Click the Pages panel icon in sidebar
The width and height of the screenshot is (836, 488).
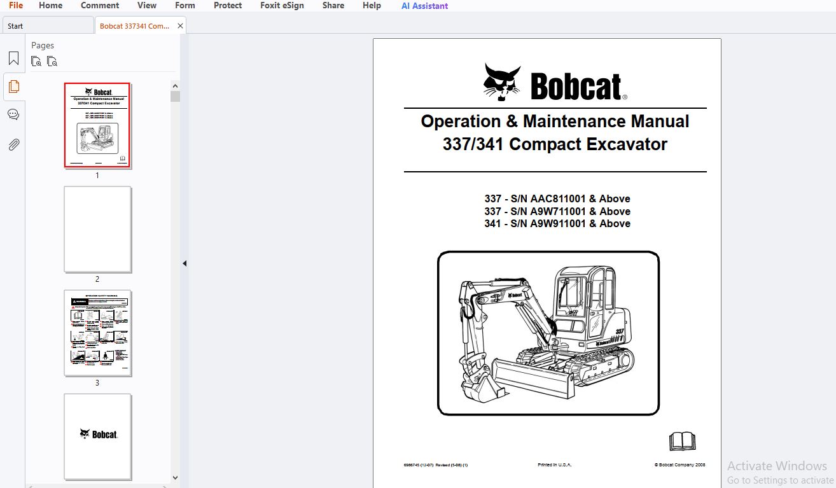tap(13, 87)
